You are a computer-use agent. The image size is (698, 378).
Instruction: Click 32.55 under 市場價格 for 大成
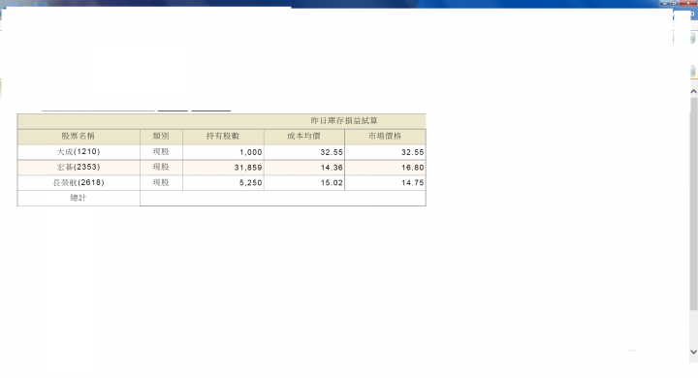click(413, 152)
